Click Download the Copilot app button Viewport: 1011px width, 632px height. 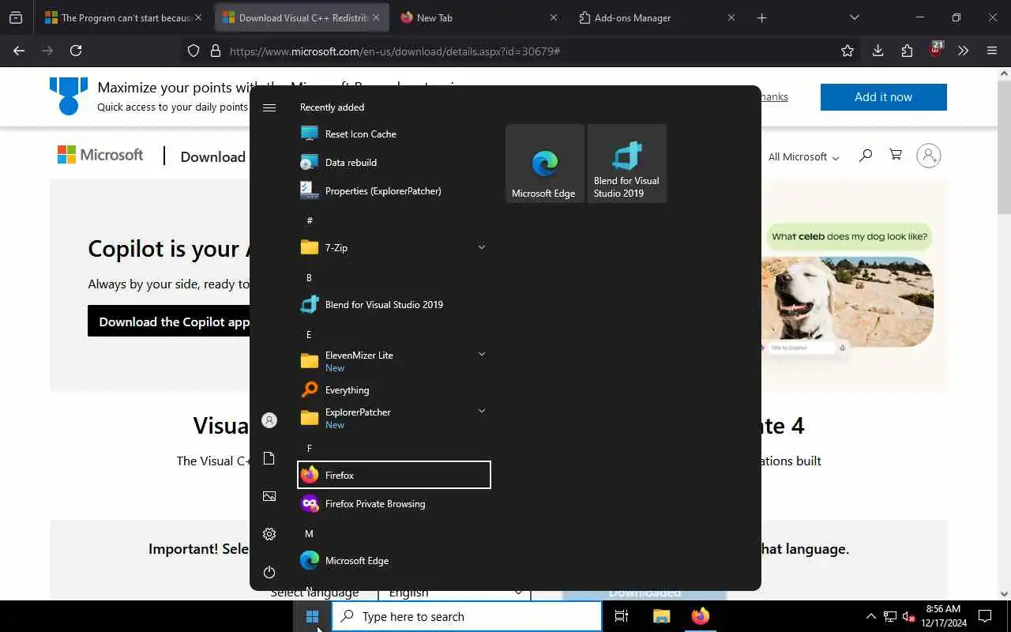(169, 322)
